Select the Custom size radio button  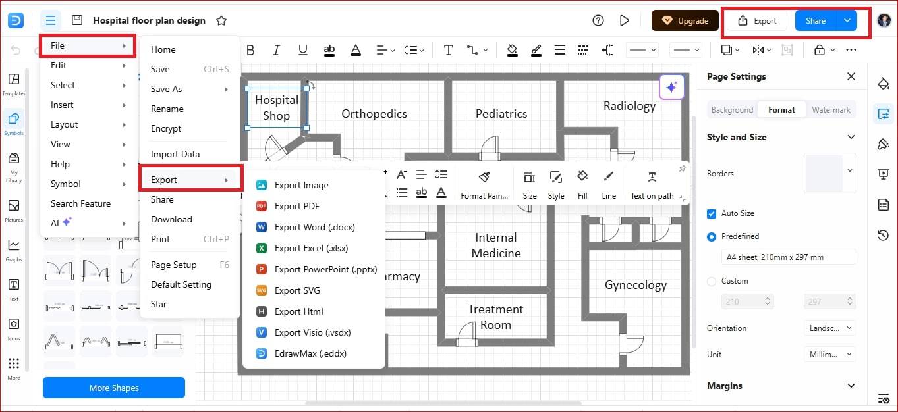click(712, 281)
